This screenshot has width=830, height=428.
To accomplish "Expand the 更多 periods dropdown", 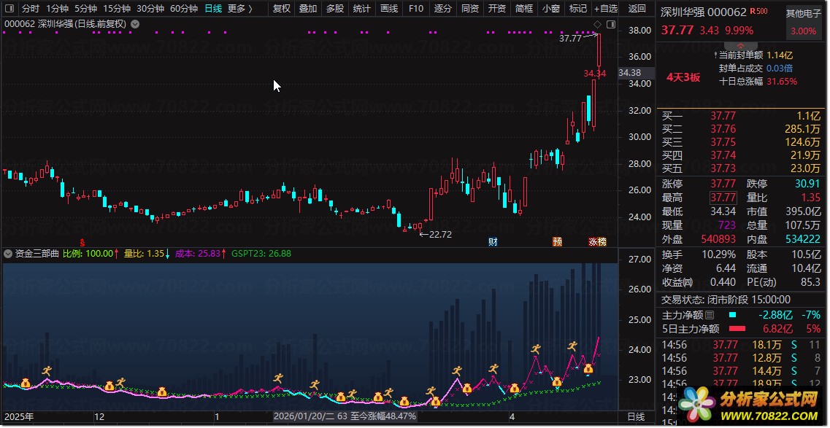I will tap(239, 9).
